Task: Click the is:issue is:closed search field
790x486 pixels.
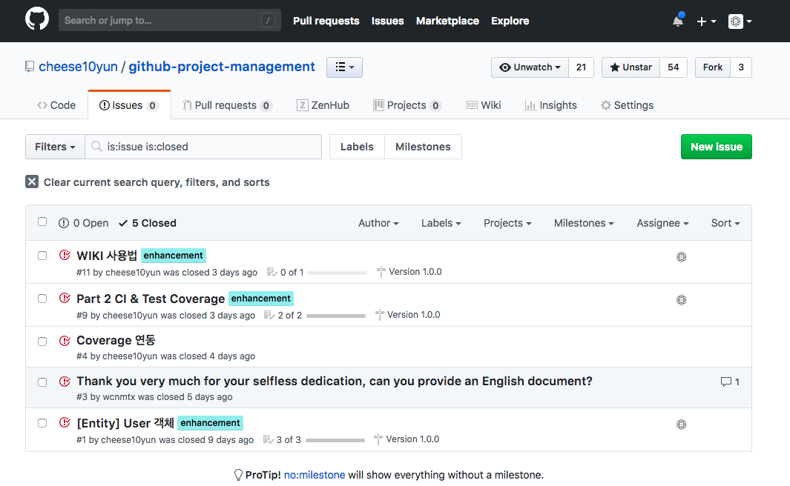Action: tap(203, 147)
